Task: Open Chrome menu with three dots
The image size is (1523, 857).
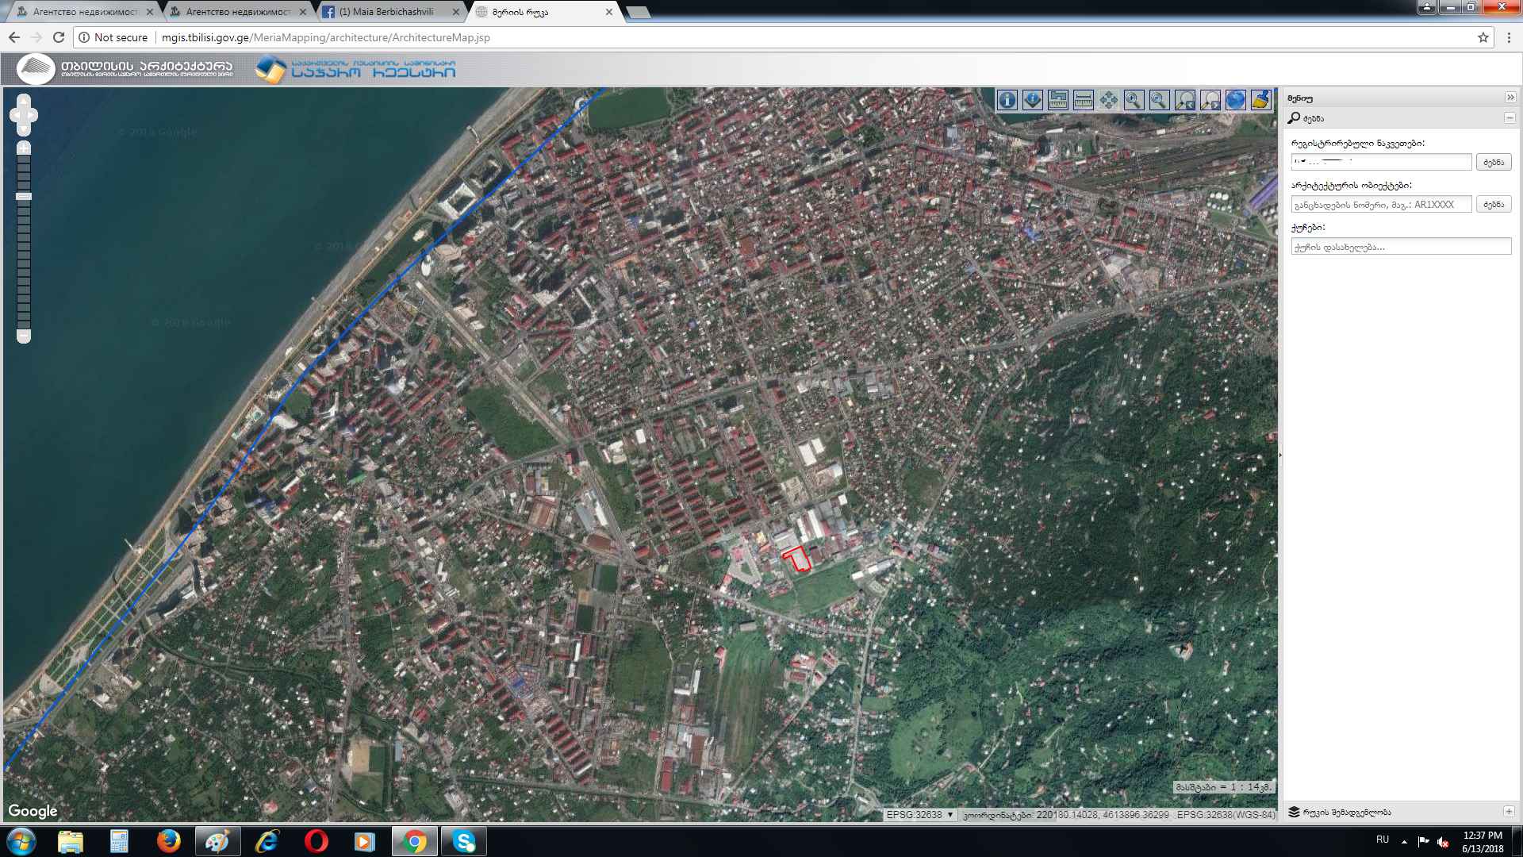Action: pyautogui.click(x=1509, y=37)
